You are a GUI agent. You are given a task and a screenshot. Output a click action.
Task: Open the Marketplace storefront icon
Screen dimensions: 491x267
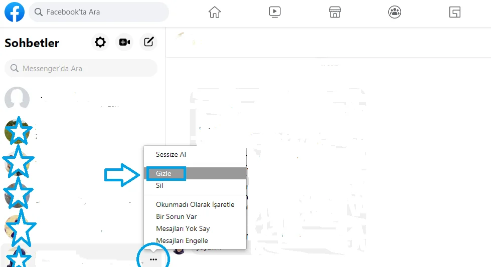coord(335,12)
